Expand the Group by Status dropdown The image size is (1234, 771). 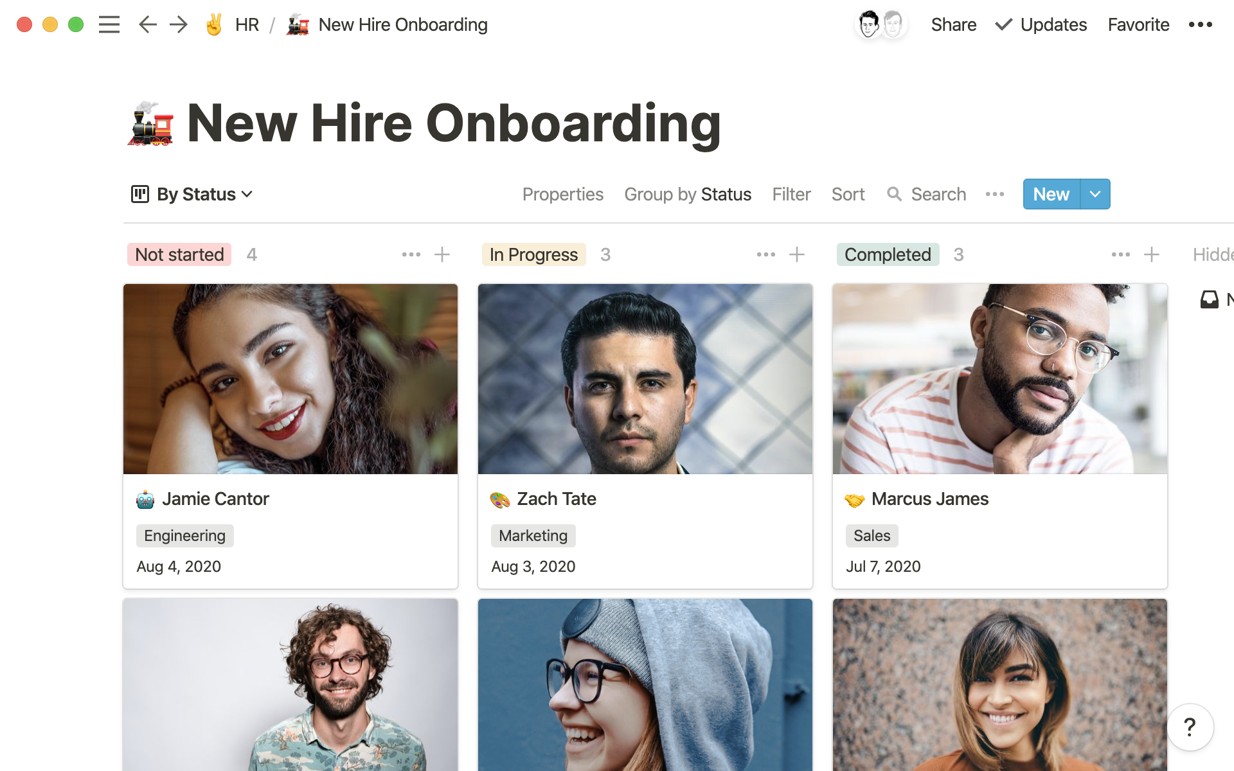pos(687,193)
